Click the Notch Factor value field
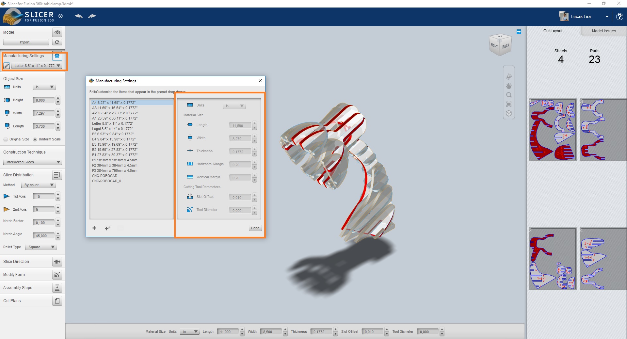 44,223
